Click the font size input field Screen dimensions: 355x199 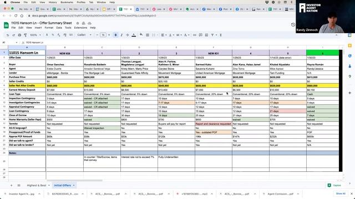[103, 35]
